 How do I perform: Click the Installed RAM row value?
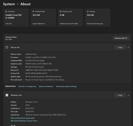pos(35,61)
